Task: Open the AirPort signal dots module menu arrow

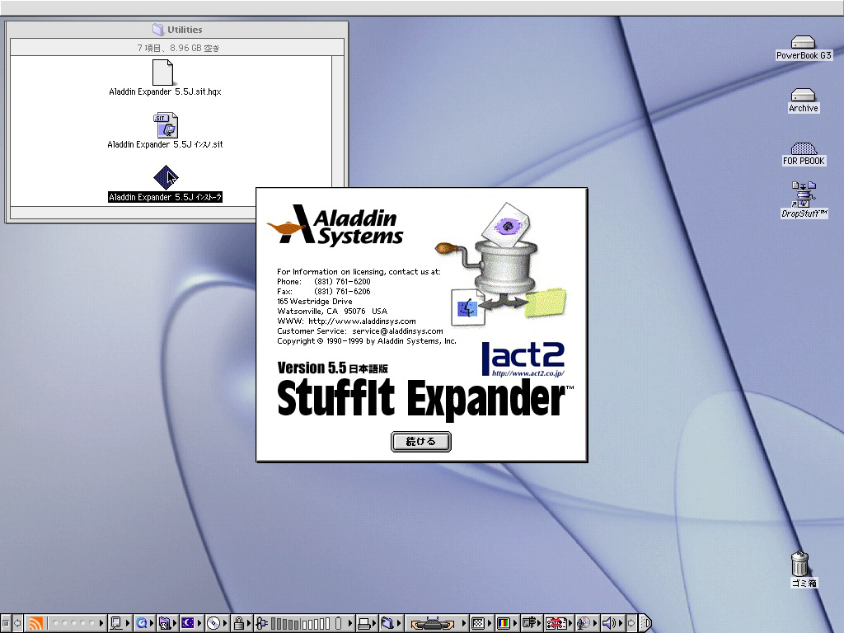Action: click(101, 623)
